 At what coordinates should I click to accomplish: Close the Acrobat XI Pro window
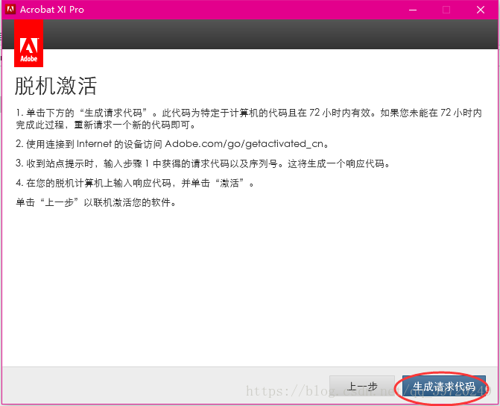(x=481, y=10)
